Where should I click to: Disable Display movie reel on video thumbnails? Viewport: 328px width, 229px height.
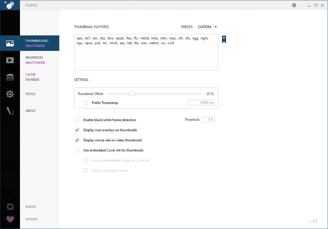tap(77, 140)
